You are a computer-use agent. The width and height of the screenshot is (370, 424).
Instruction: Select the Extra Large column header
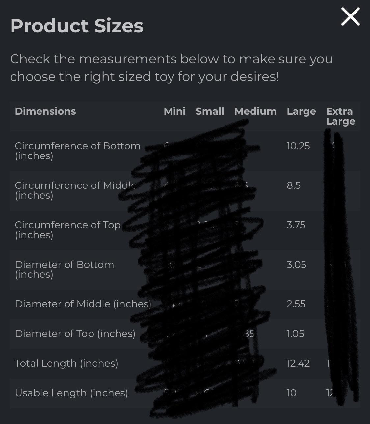point(340,116)
